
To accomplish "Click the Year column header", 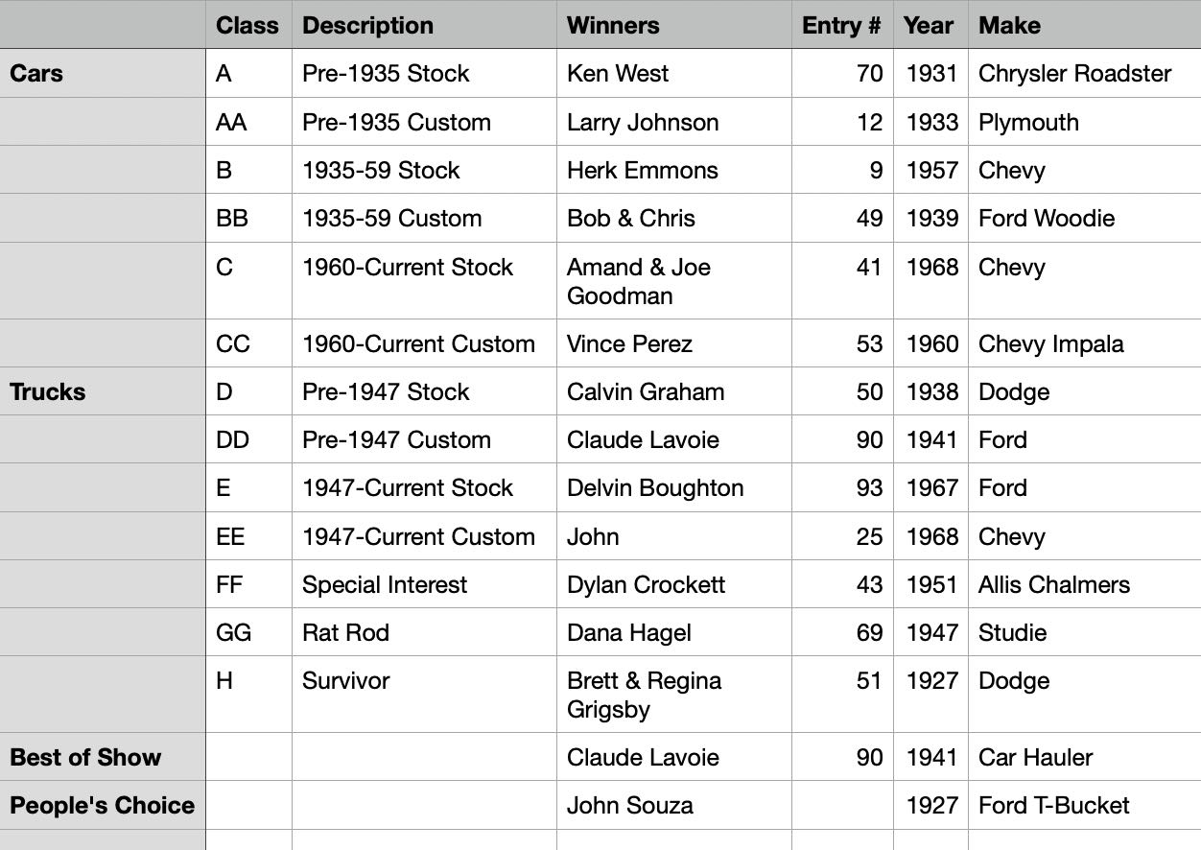I will [x=930, y=25].
